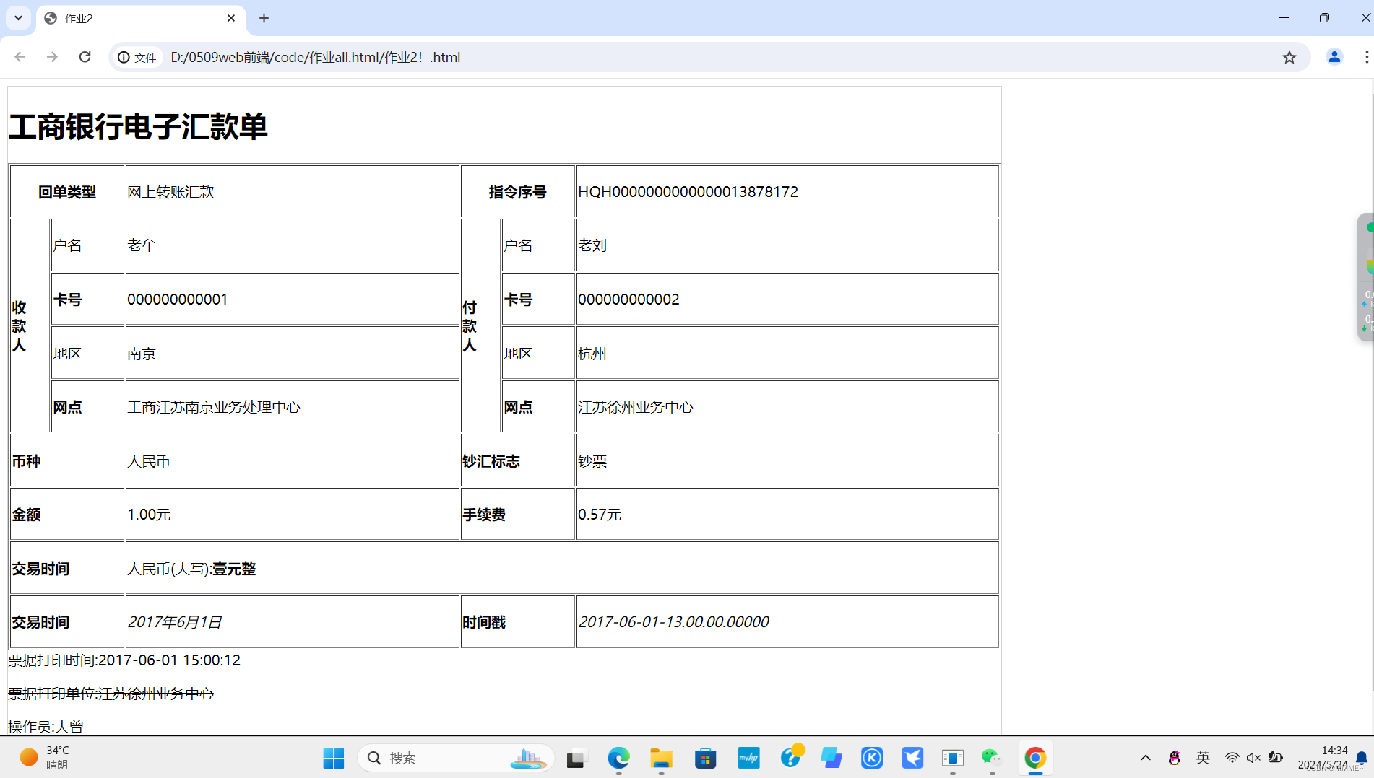This screenshot has width=1374, height=778.
Task: Switch to Chrome on the taskbar
Action: (1035, 758)
